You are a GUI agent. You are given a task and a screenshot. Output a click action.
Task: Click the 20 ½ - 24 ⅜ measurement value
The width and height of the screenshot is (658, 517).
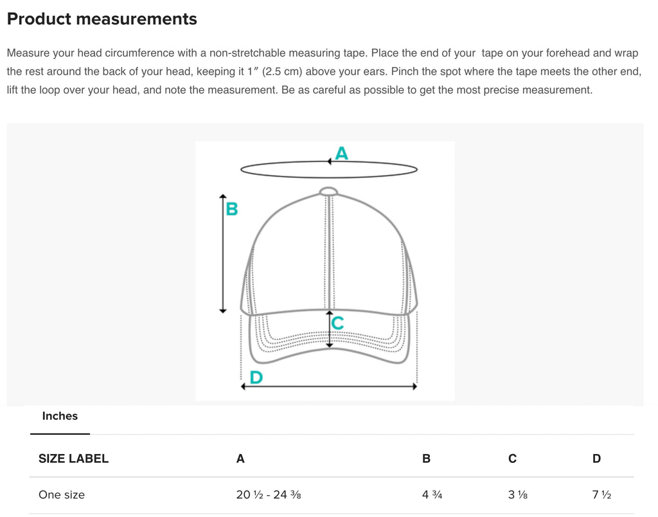coord(269,494)
